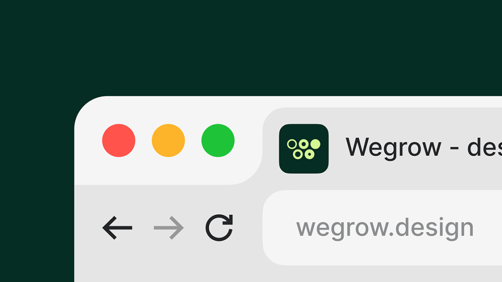The width and height of the screenshot is (502, 282).
Task: Minimize the window with the yellow button
Action: 168,141
